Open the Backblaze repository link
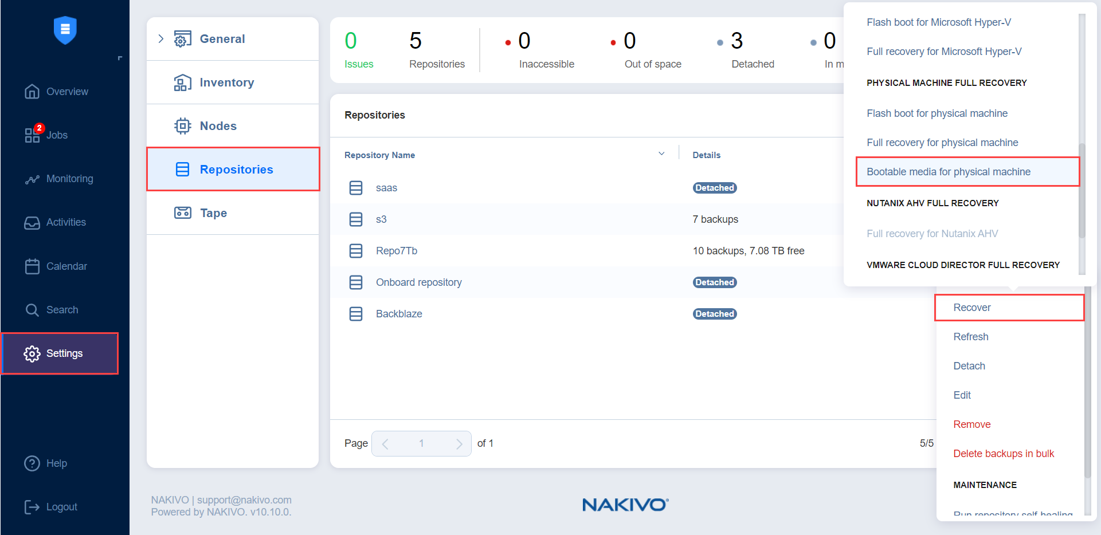The width and height of the screenshot is (1101, 535). click(x=399, y=314)
